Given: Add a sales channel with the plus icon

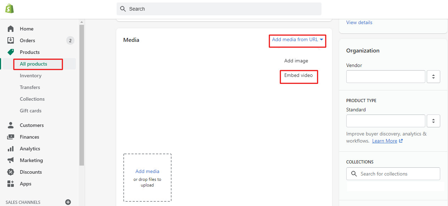Looking at the screenshot, I should pyautogui.click(x=68, y=202).
